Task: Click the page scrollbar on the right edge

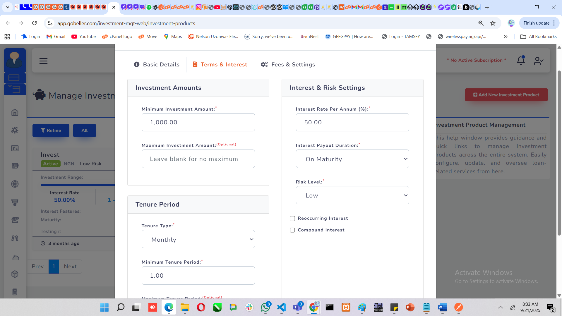Action: coord(559,152)
